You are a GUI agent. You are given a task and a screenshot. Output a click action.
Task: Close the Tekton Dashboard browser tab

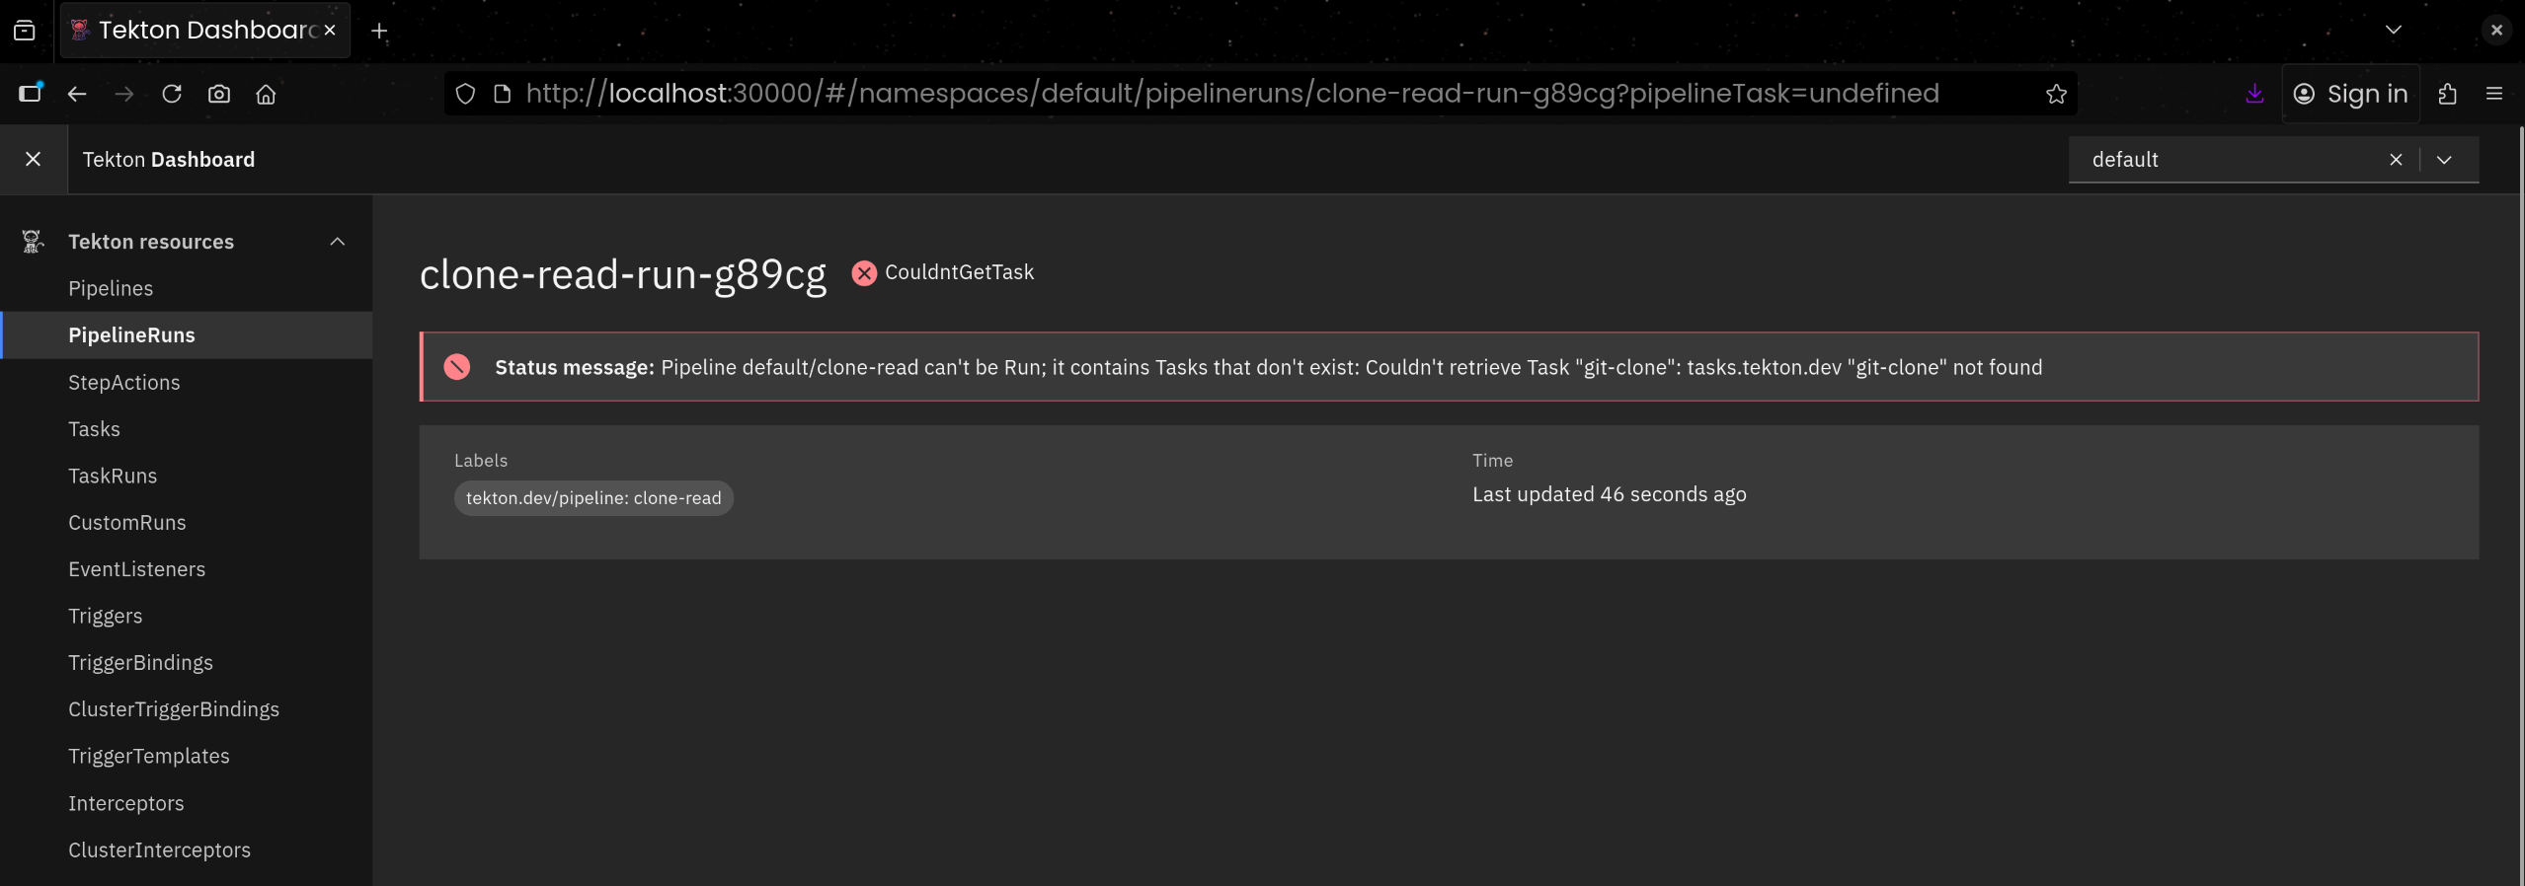click(330, 30)
